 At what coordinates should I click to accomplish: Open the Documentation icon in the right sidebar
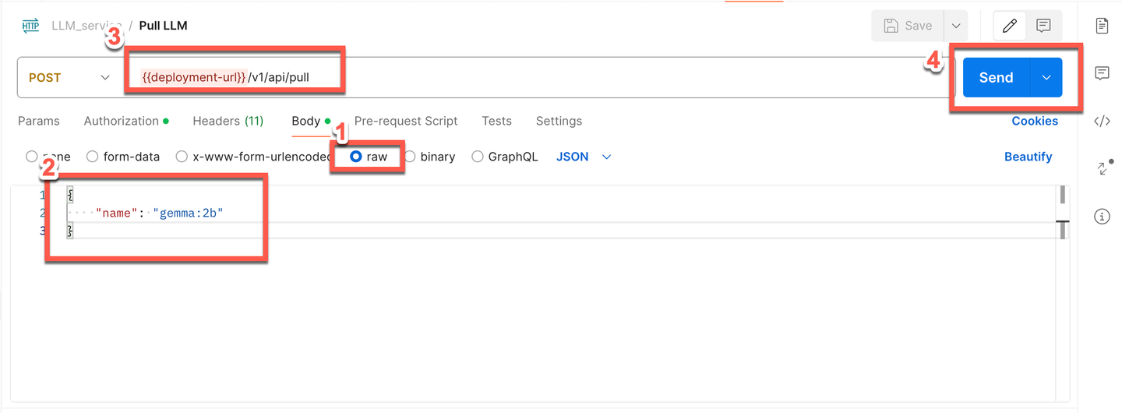click(1102, 26)
